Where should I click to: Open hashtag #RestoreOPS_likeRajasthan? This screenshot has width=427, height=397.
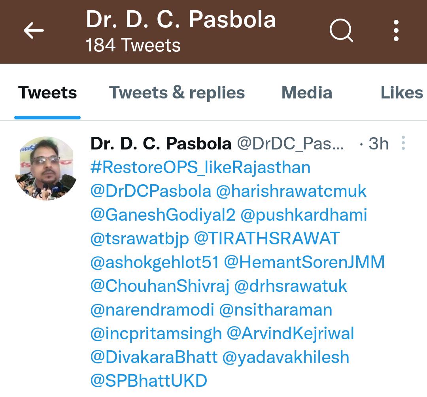click(x=200, y=167)
